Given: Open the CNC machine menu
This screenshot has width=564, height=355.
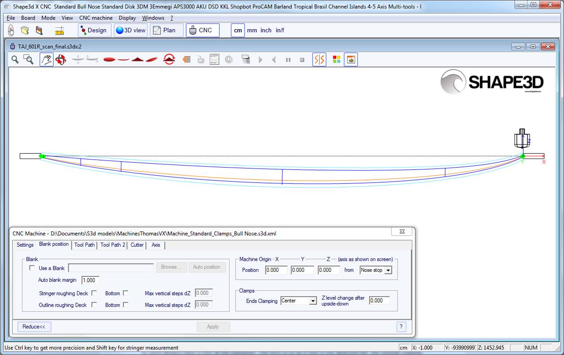Looking at the screenshot, I should 96,18.
